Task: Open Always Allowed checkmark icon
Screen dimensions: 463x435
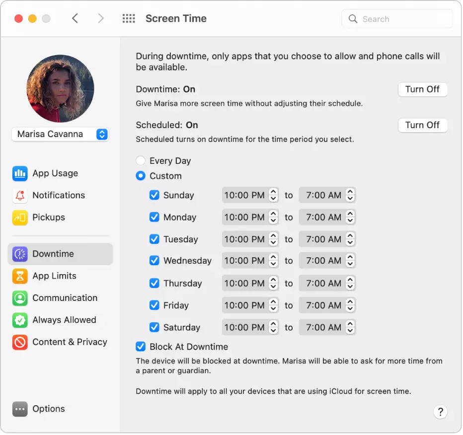Action: 20,320
